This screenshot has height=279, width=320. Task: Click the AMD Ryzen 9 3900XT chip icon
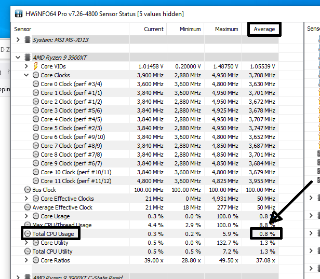click(28, 58)
